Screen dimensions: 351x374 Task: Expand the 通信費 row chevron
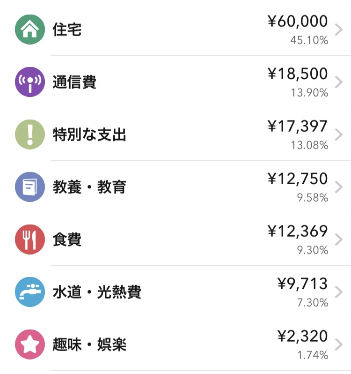339,82
